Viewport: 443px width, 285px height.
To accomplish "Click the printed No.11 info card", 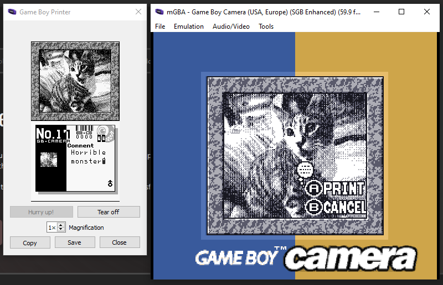I will (75, 159).
